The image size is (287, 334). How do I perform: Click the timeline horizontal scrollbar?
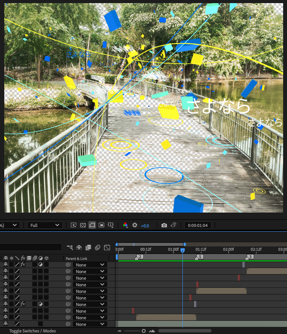click(185, 331)
